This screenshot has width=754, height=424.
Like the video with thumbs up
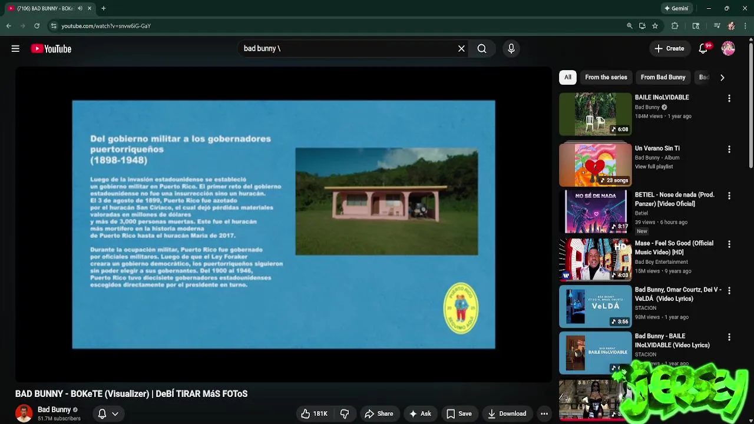[314, 413]
